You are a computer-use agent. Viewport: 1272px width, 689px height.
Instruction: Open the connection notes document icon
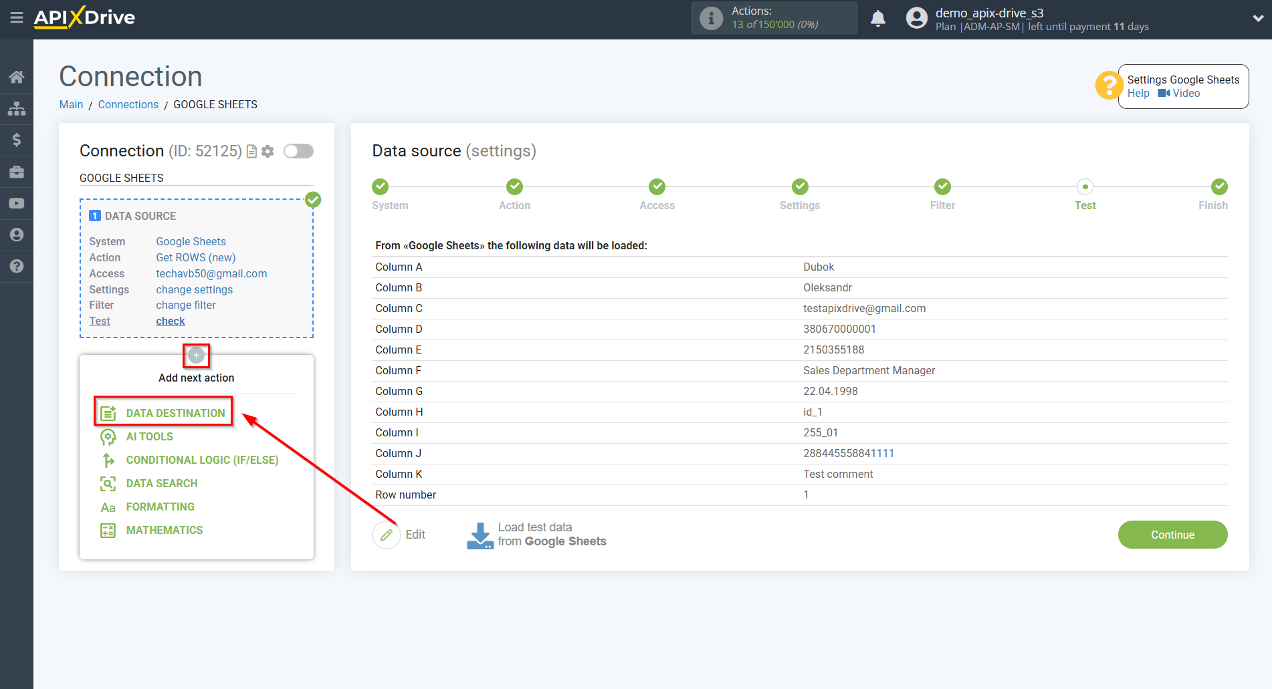251,152
